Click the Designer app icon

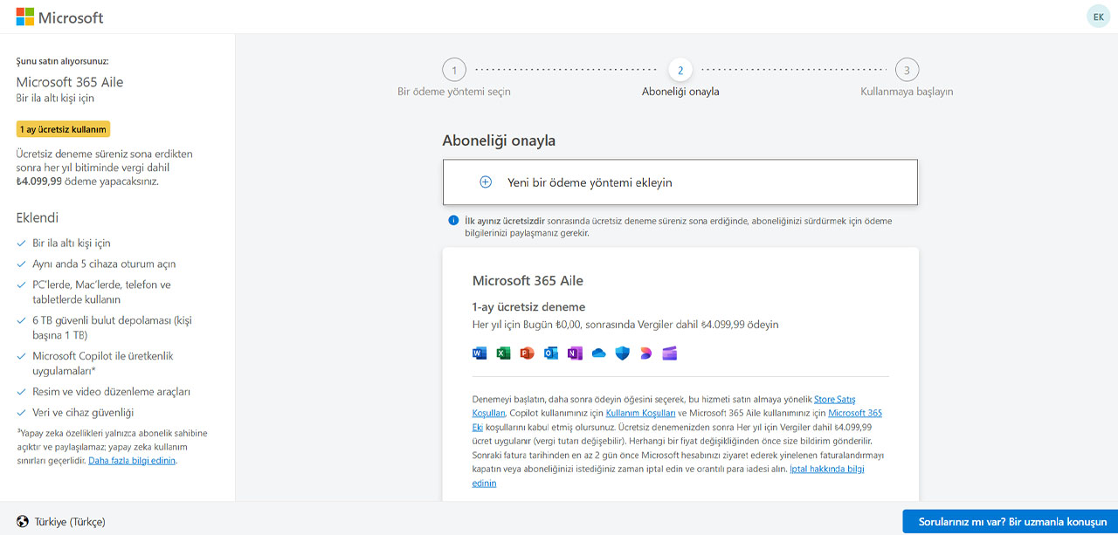point(645,353)
